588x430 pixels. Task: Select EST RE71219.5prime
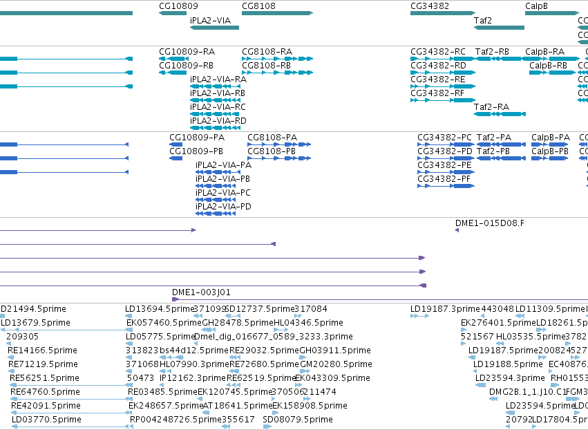[11, 371]
